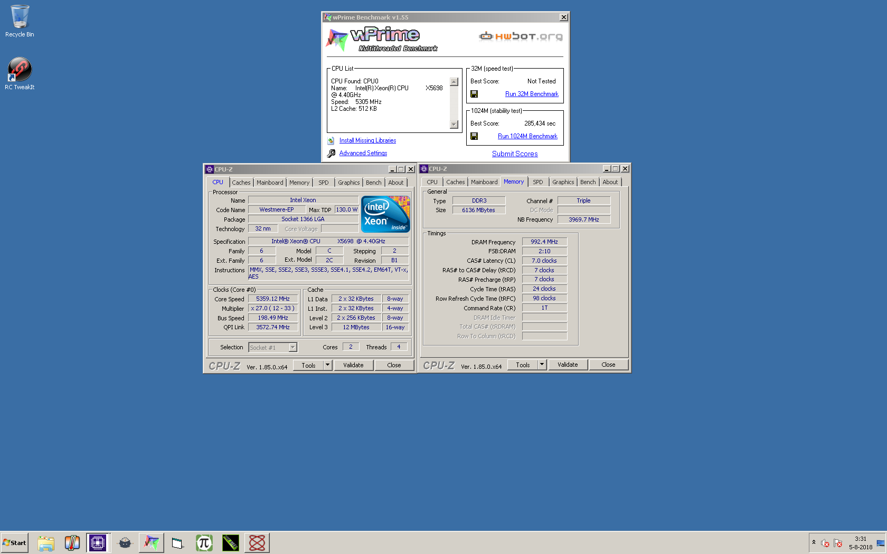Click the Intel Xeon inside badge

click(385, 214)
